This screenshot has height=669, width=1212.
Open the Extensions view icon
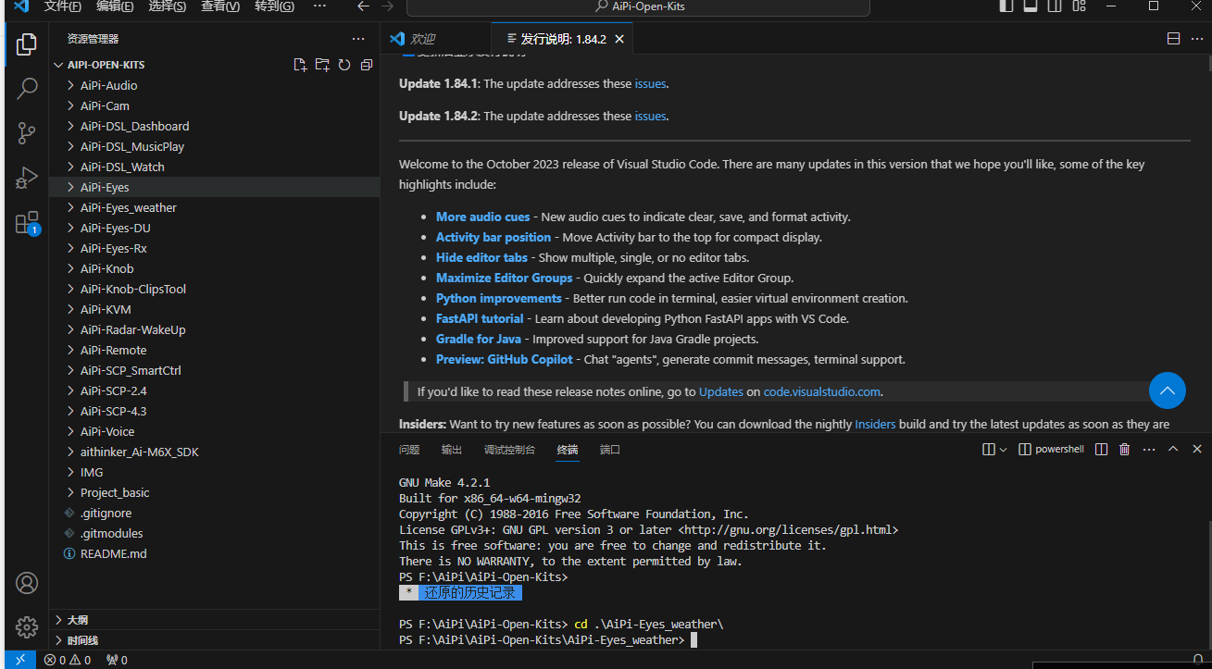click(27, 223)
